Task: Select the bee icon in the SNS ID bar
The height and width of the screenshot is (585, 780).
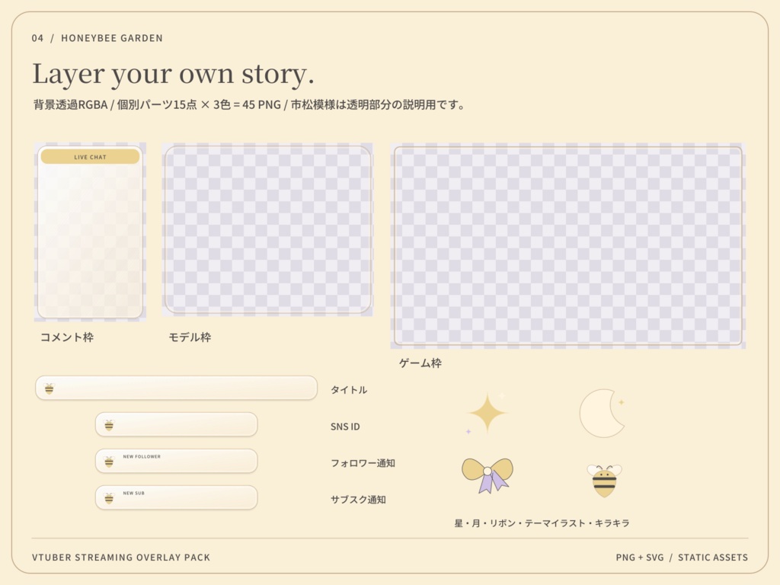Action: point(109,425)
